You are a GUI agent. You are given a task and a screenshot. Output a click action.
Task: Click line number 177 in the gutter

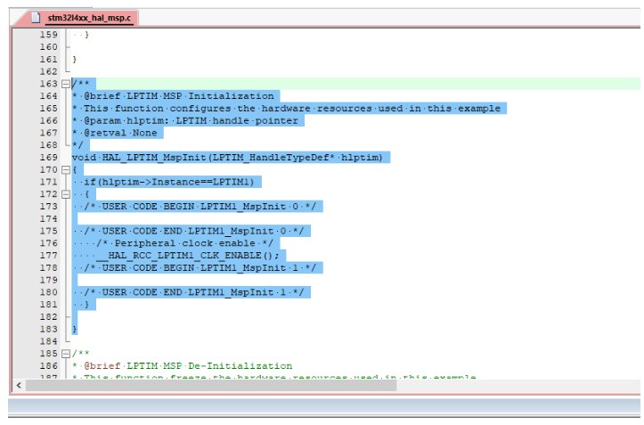pos(48,256)
